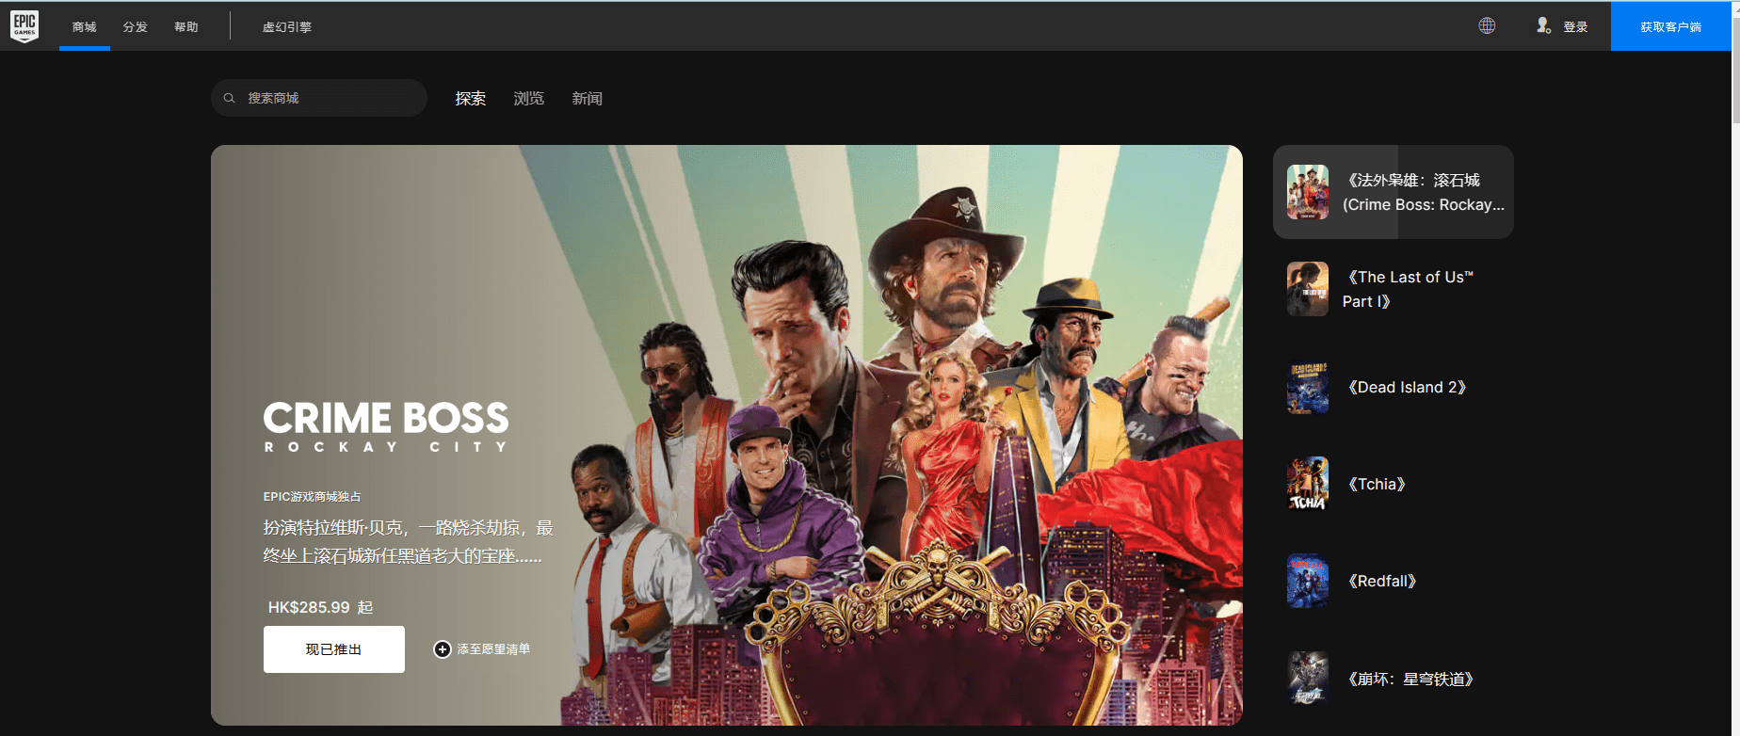Click the 登录 sign-in link
1740x736 pixels.
(1575, 27)
